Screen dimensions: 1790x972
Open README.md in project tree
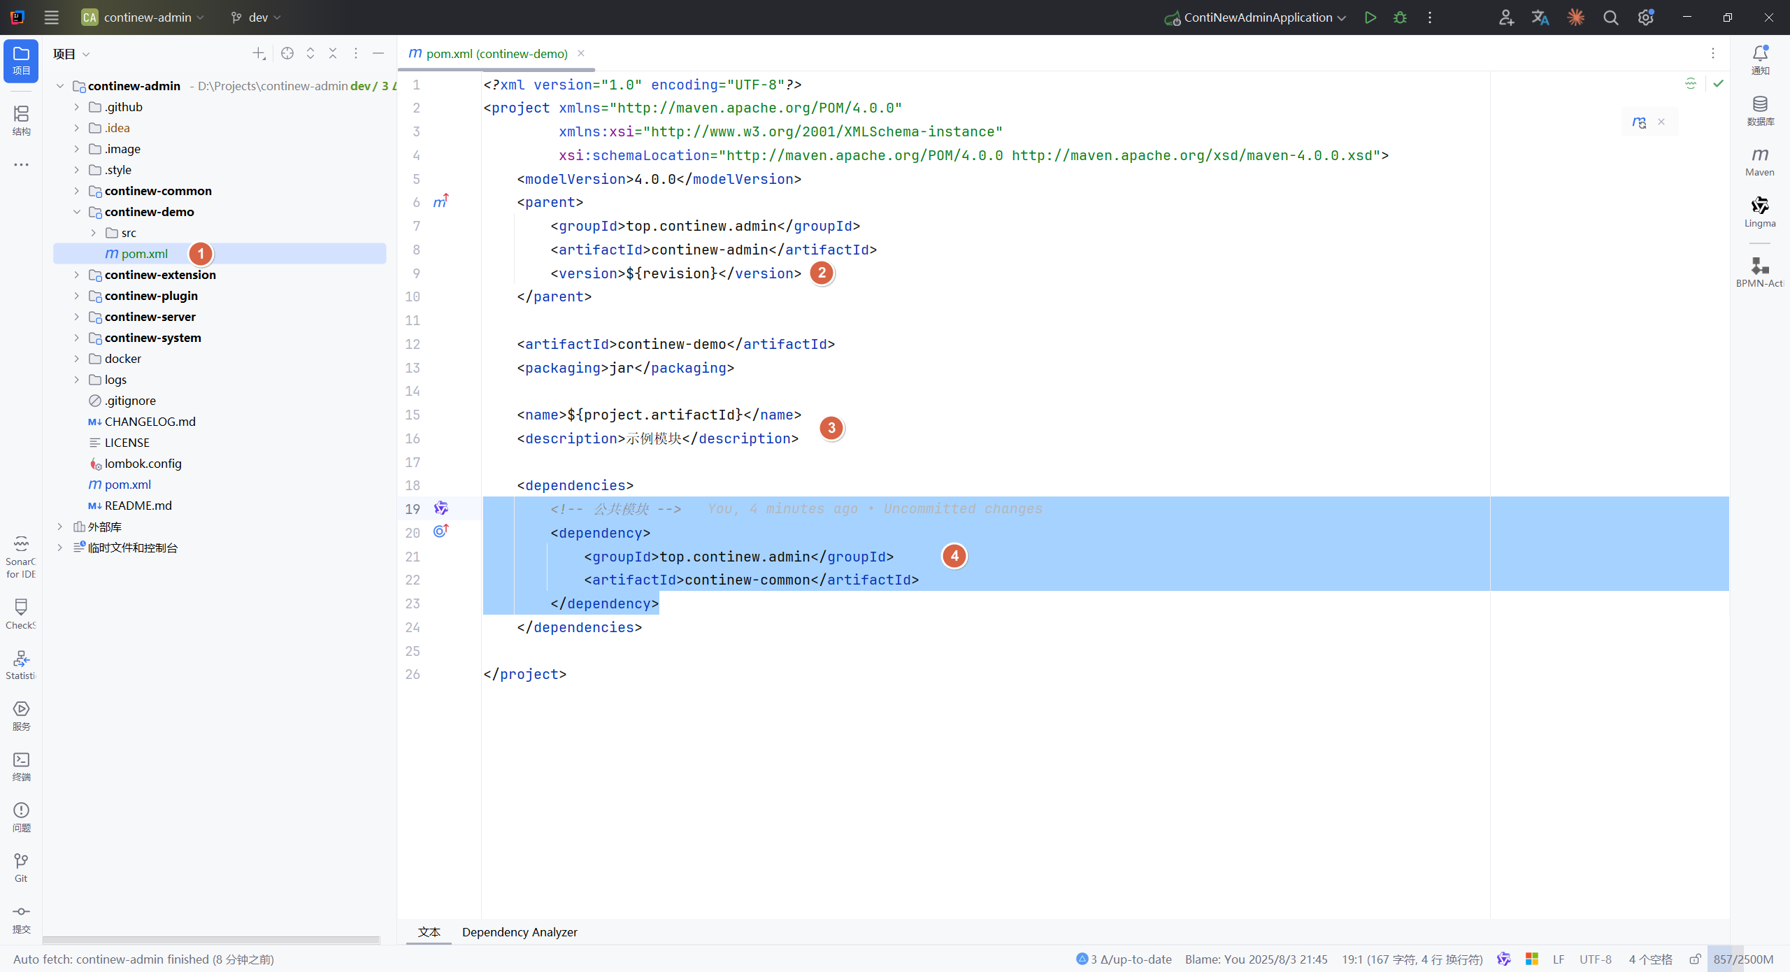(x=138, y=506)
